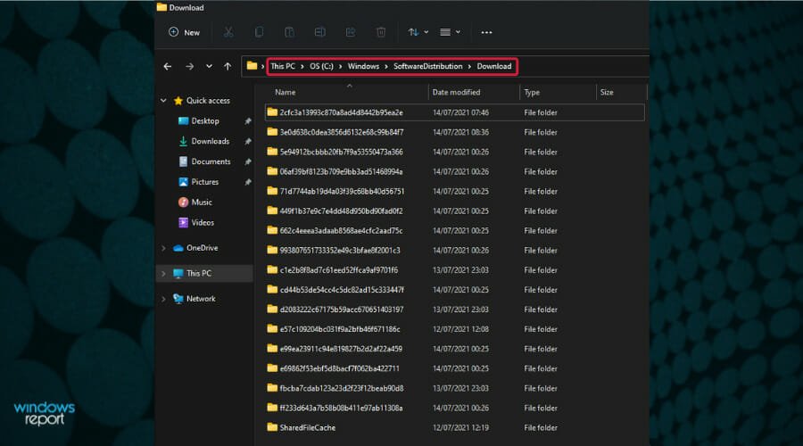Select folder 71d7744ab19d4a03f39c68bb40d56751
The height and width of the screenshot is (446, 803).
click(x=342, y=192)
